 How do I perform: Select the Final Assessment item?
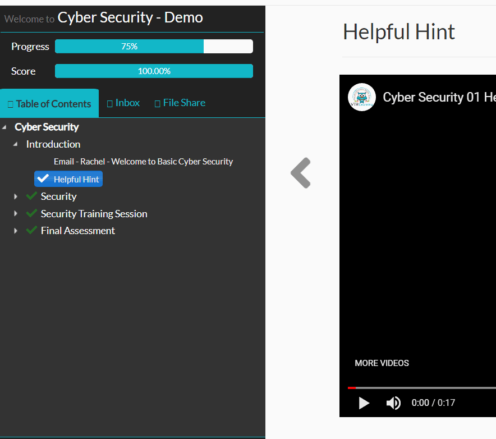tap(78, 231)
